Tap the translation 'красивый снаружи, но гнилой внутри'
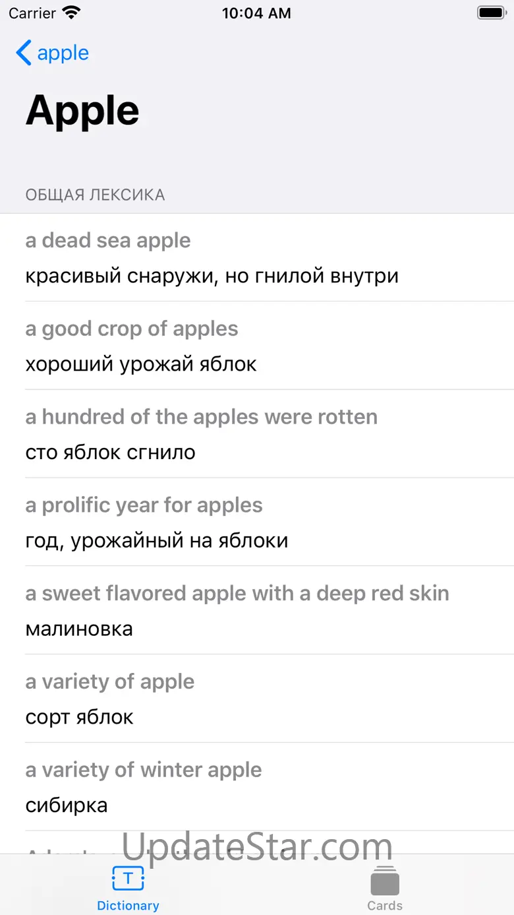 212,276
